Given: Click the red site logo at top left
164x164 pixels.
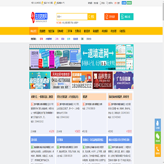Looking at the screenshot, I should point(39,17).
